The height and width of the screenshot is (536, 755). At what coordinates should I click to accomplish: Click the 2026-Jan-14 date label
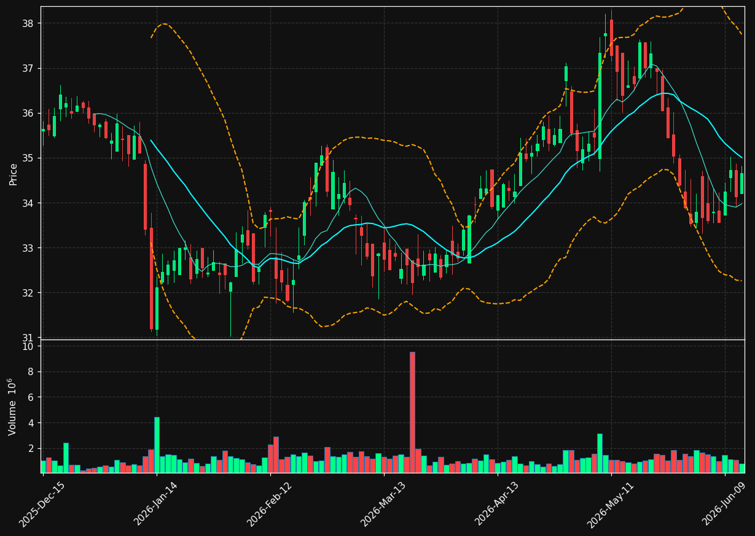coord(155,504)
